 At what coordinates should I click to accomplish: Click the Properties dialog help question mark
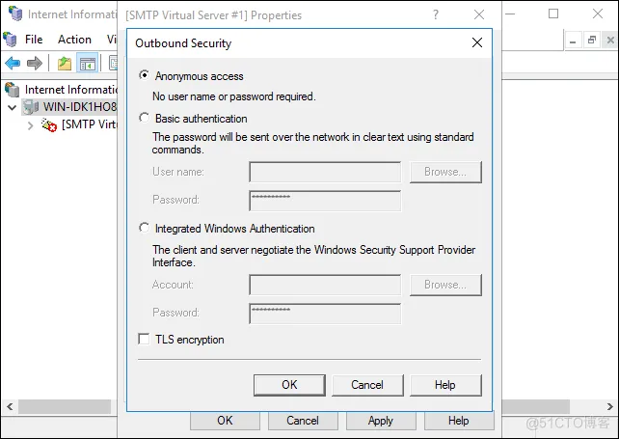pos(436,14)
